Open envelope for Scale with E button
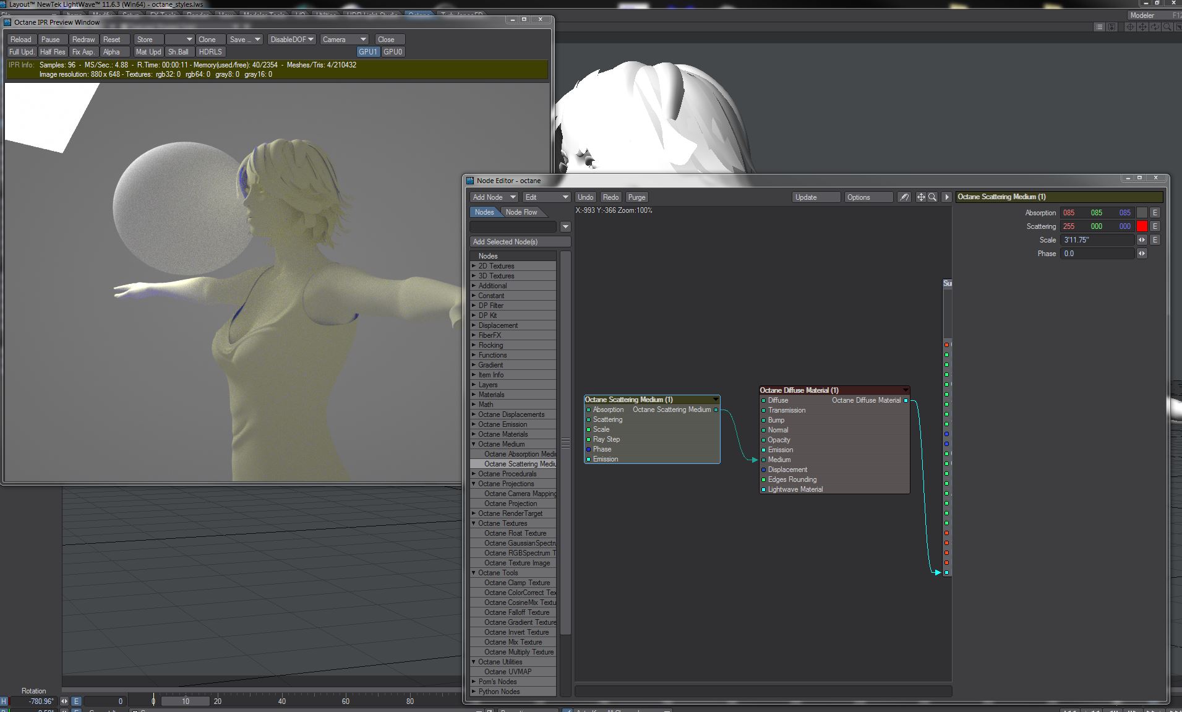Viewport: 1182px width, 712px height. click(1155, 240)
